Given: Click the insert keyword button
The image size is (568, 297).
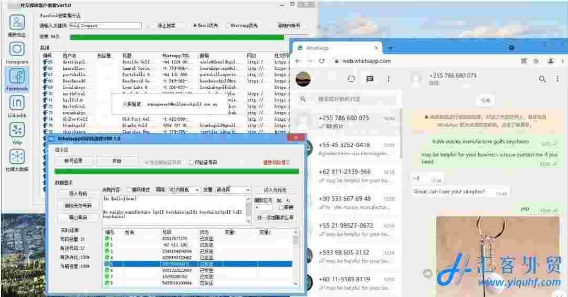Looking at the screenshot, I should coord(275,189).
